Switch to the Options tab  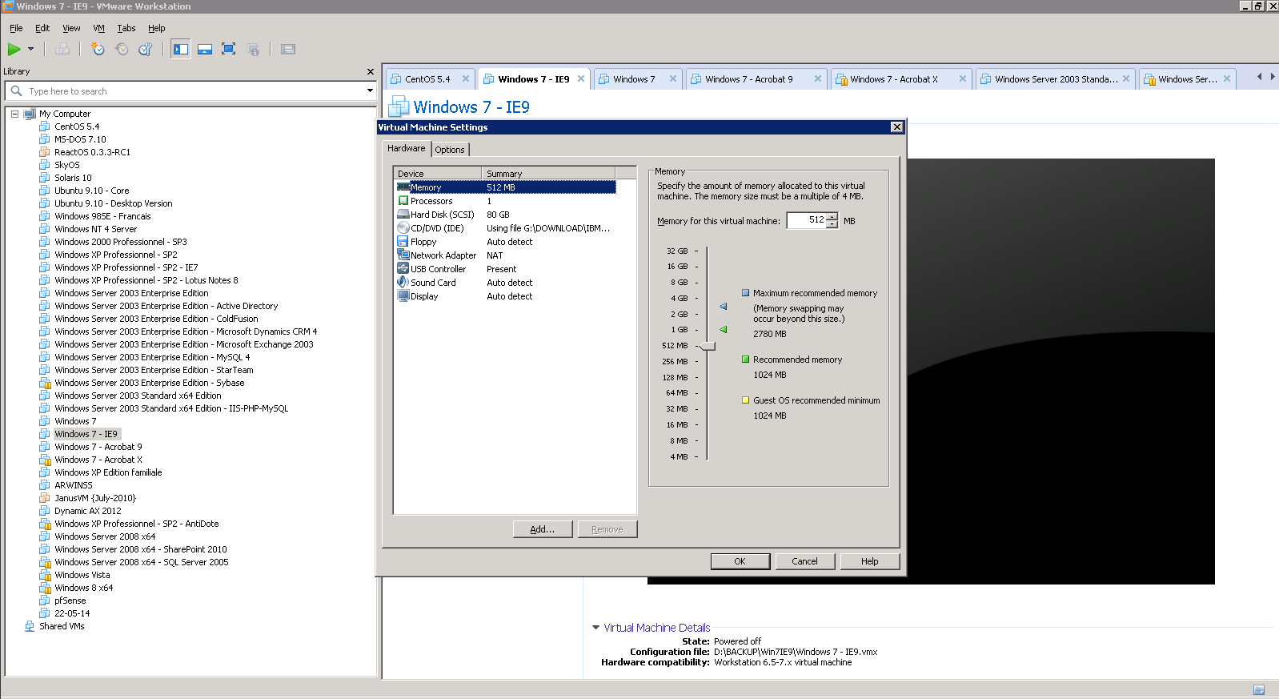point(450,150)
